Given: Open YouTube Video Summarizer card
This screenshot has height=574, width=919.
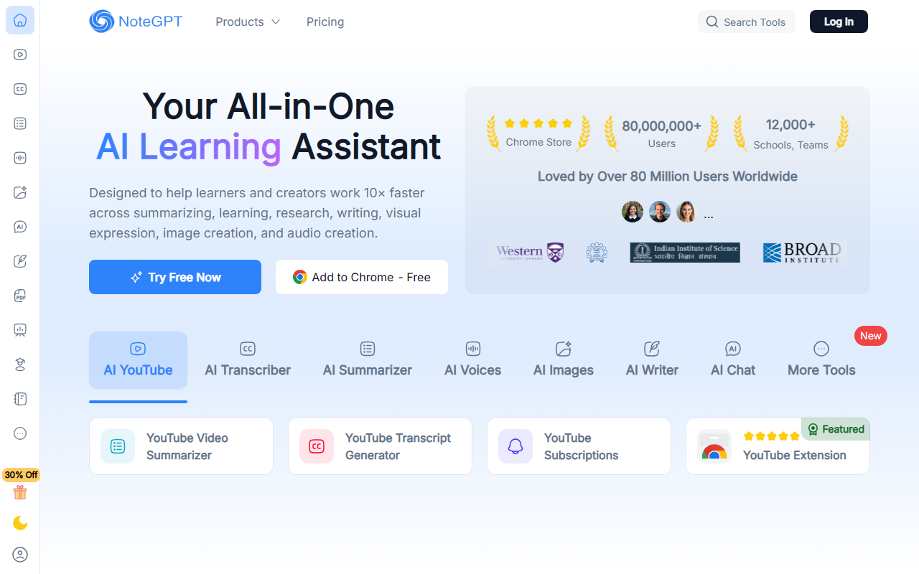Looking at the screenshot, I should [x=181, y=446].
